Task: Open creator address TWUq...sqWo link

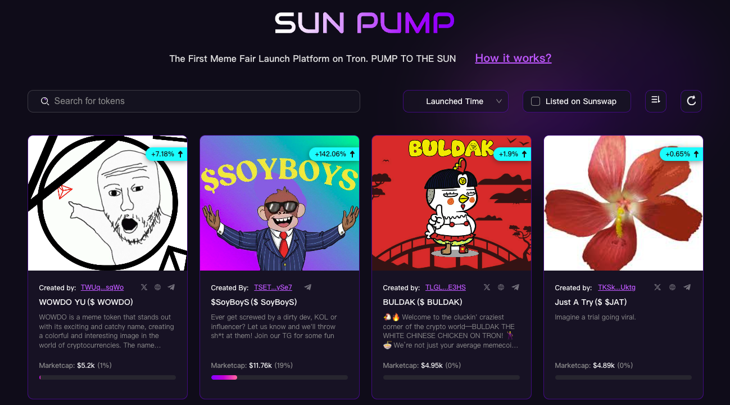Action: pos(102,287)
